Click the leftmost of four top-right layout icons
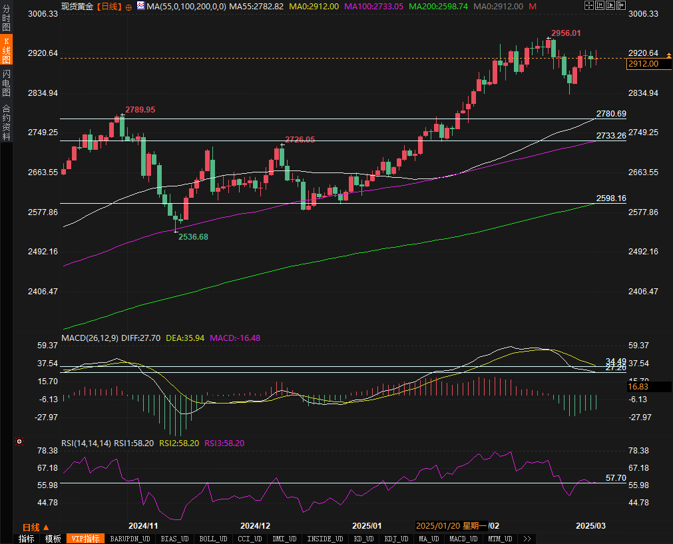This screenshot has width=673, height=544. pyautogui.click(x=588, y=5)
